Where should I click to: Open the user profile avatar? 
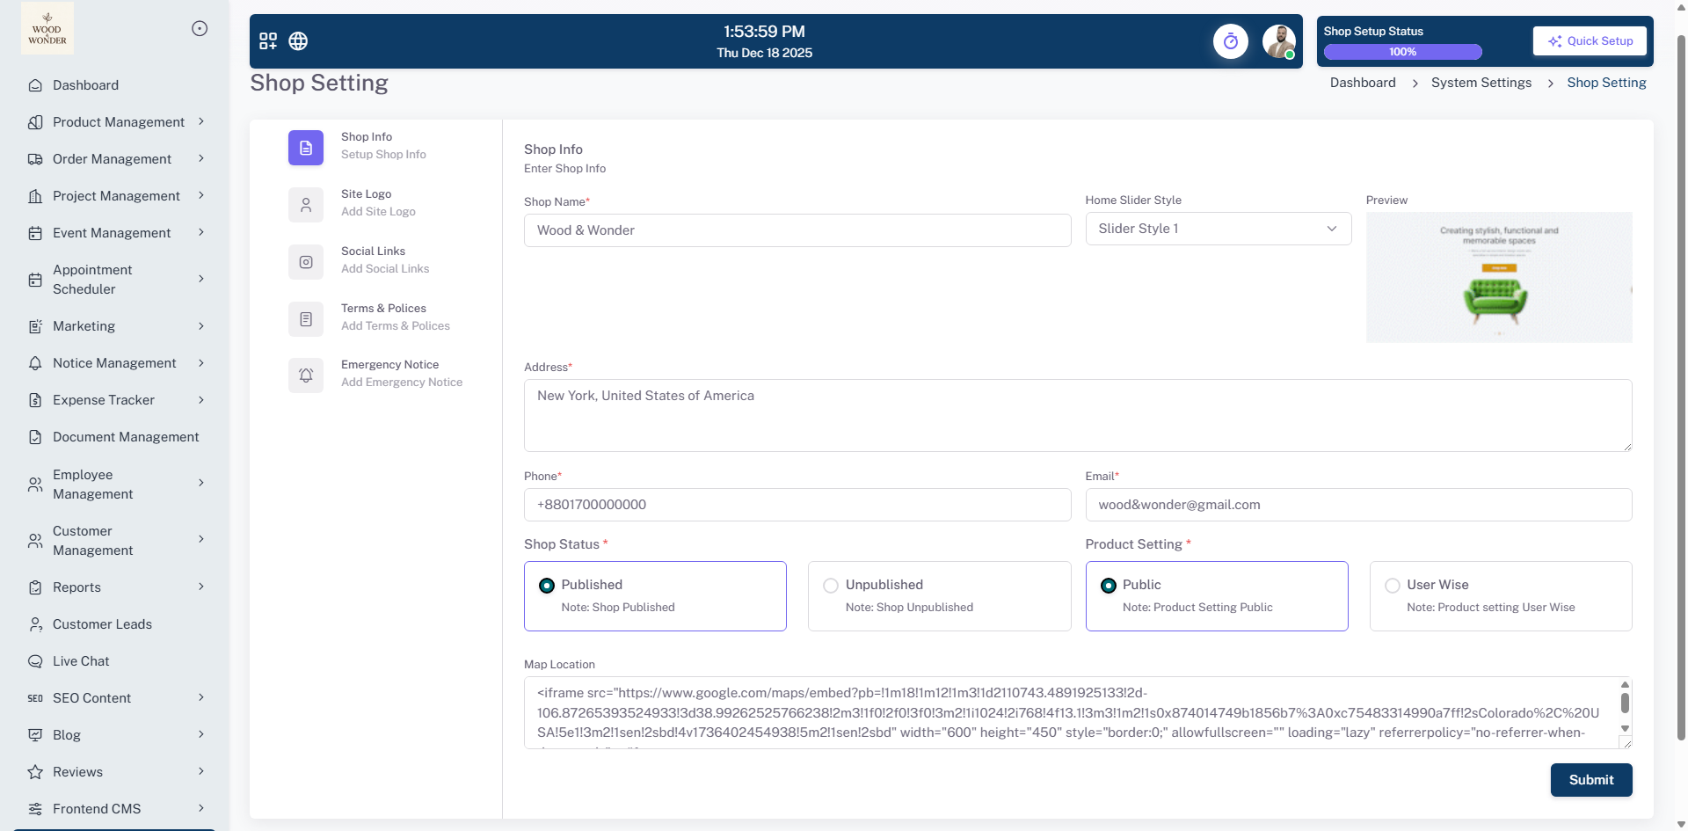1278,41
